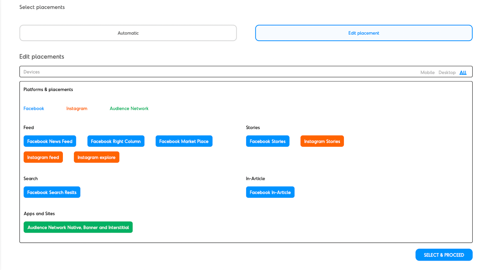Click the Facebook platform label
486x270 pixels.
[x=34, y=108]
